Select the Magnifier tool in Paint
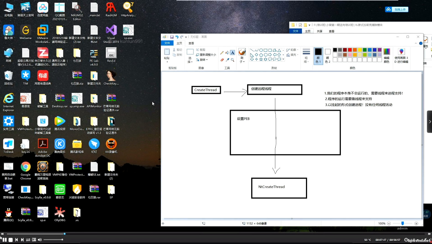 (x=232, y=60)
